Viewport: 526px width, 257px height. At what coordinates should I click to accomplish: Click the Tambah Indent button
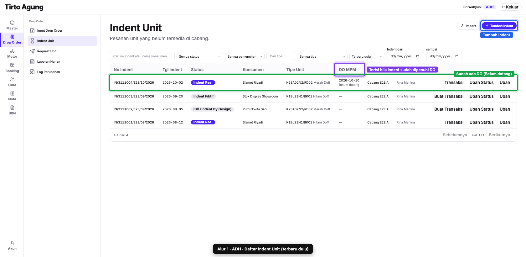pos(499,26)
